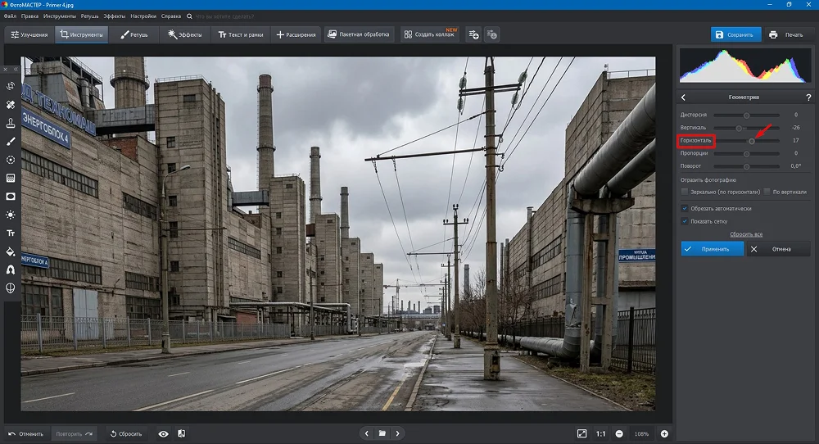The width and height of the screenshot is (819, 444).
Task: Select the rotate/refresh tool in left sidebar
Action: pos(11,86)
